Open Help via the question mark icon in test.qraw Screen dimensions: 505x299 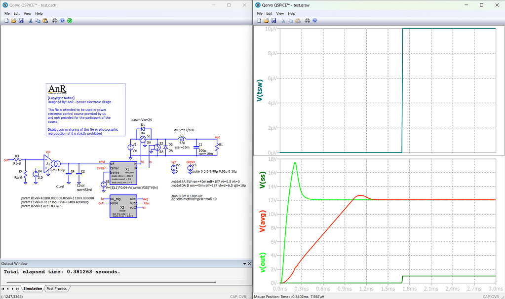[x=314, y=20]
